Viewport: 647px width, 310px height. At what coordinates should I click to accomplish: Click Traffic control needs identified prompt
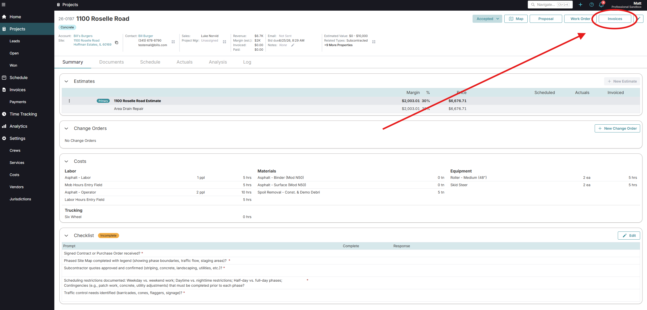(x=123, y=293)
